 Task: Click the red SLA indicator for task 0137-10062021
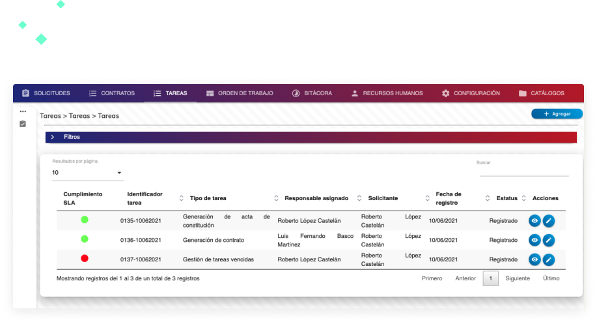(85, 259)
